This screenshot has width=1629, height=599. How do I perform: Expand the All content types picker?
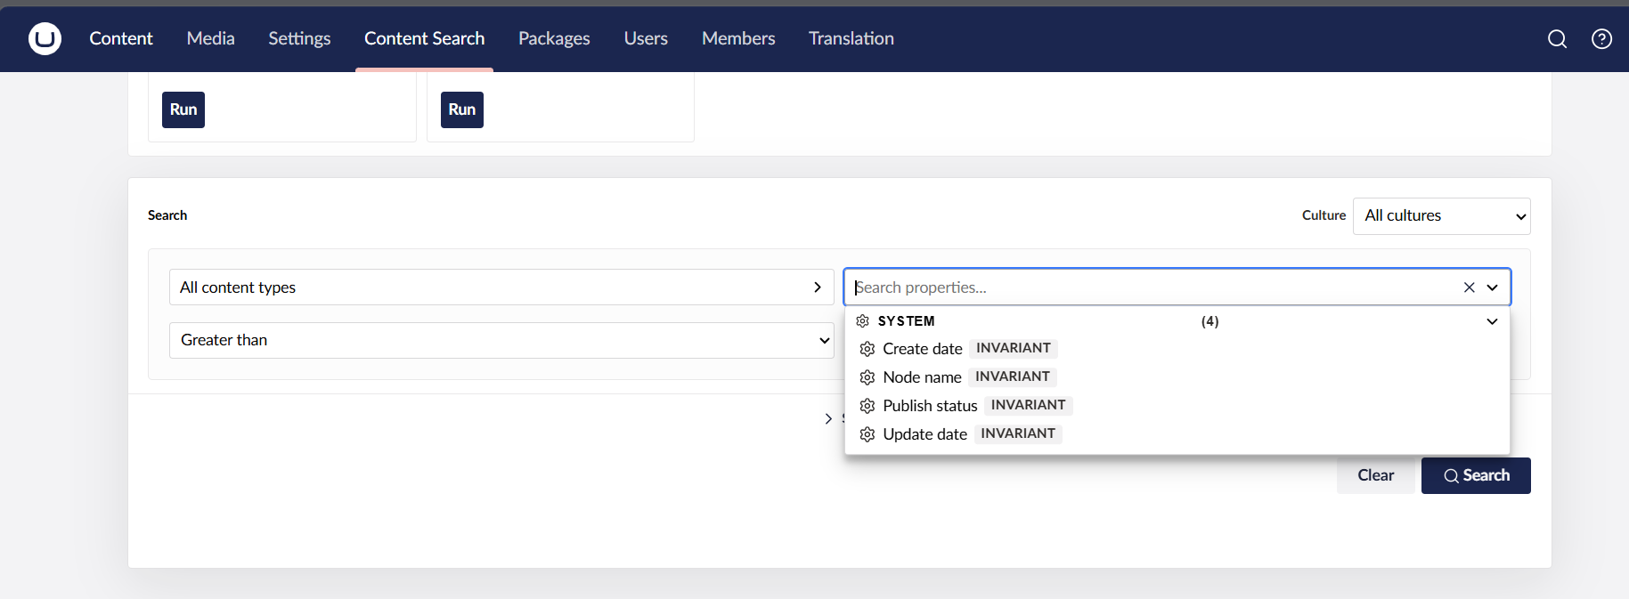(501, 287)
